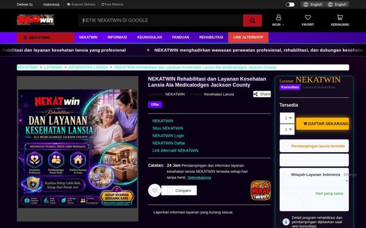Viewport: 366px width, 228px height.
Task: Click the LAYANAN breadcrumb link
Action: click(53, 67)
